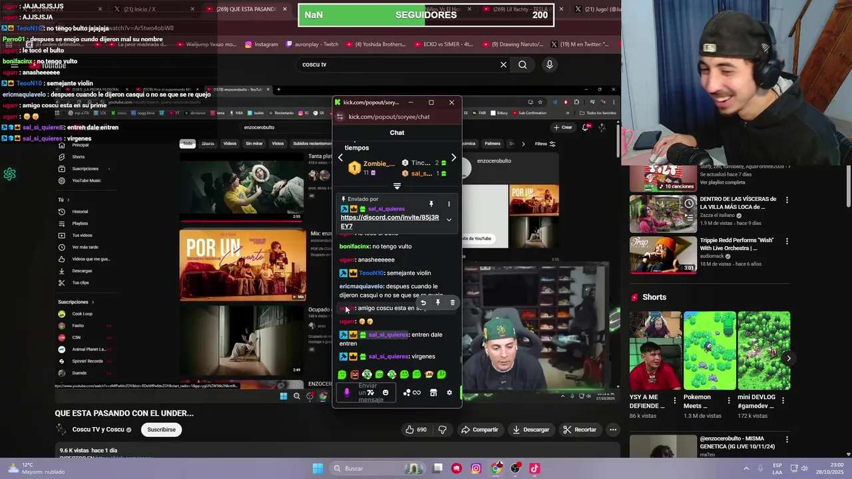
Task: Open pinned message three-dot menu in Kick chat
Action: 449,204
